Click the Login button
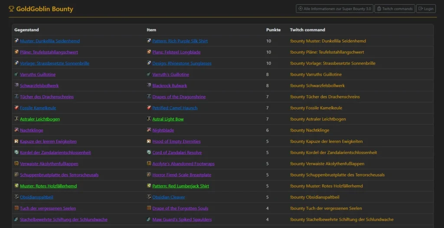Screen dimensions: 444x228 426,9
